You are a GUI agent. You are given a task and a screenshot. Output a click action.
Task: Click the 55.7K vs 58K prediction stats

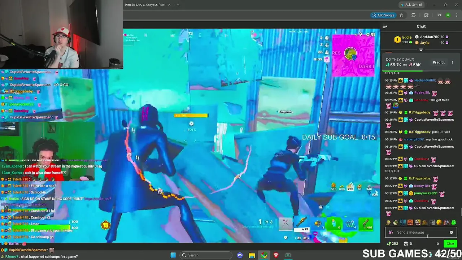coord(403,65)
